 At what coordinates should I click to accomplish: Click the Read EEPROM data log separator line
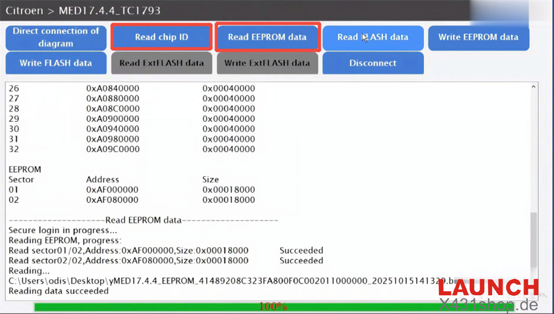point(143,220)
